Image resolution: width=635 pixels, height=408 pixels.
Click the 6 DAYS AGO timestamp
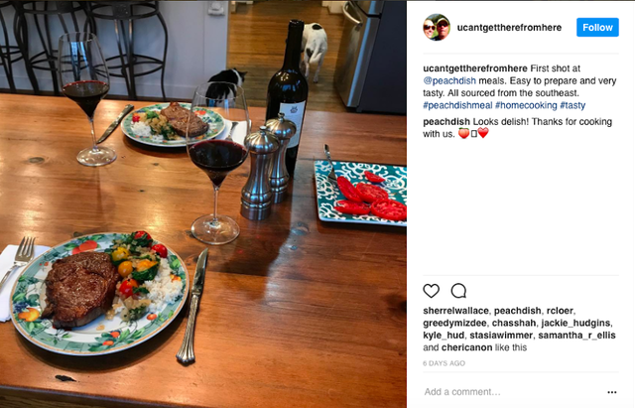444,363
